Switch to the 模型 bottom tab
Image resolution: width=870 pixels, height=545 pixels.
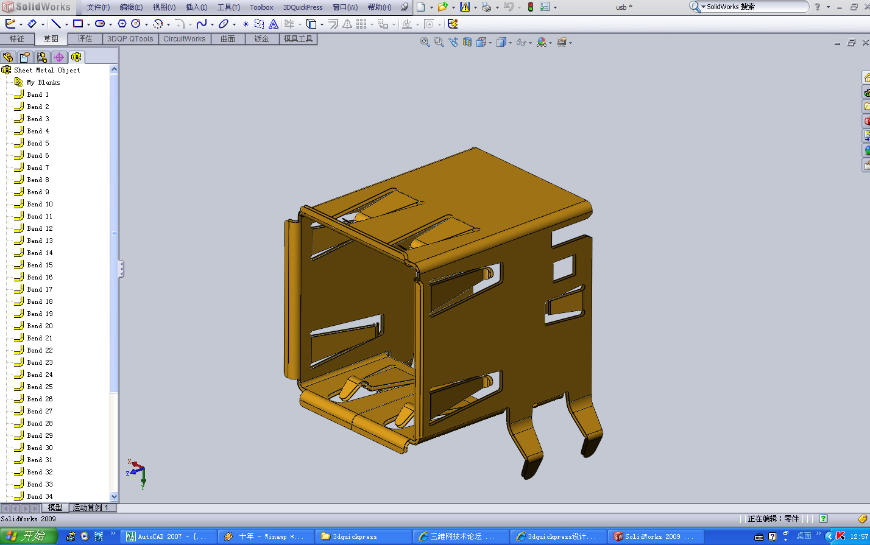coord(55,508)
